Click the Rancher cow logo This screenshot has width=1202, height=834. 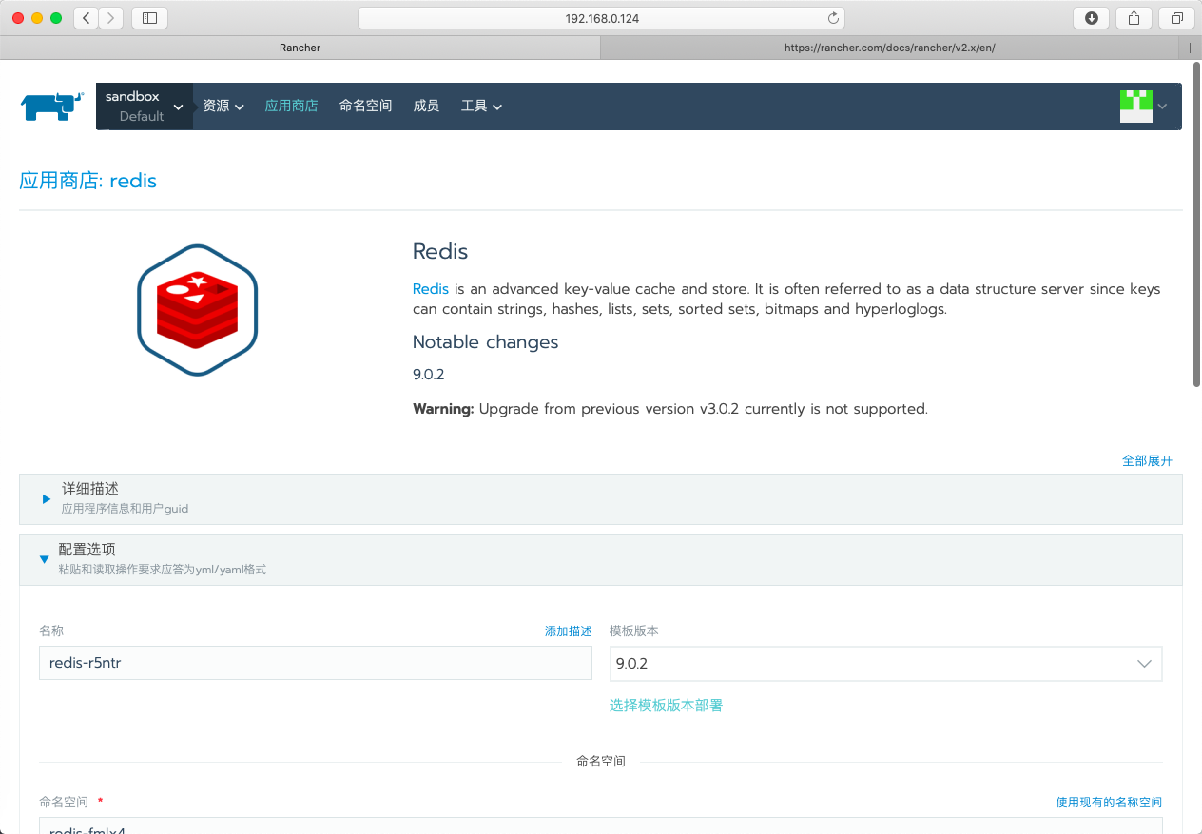[x=52, y=106]
